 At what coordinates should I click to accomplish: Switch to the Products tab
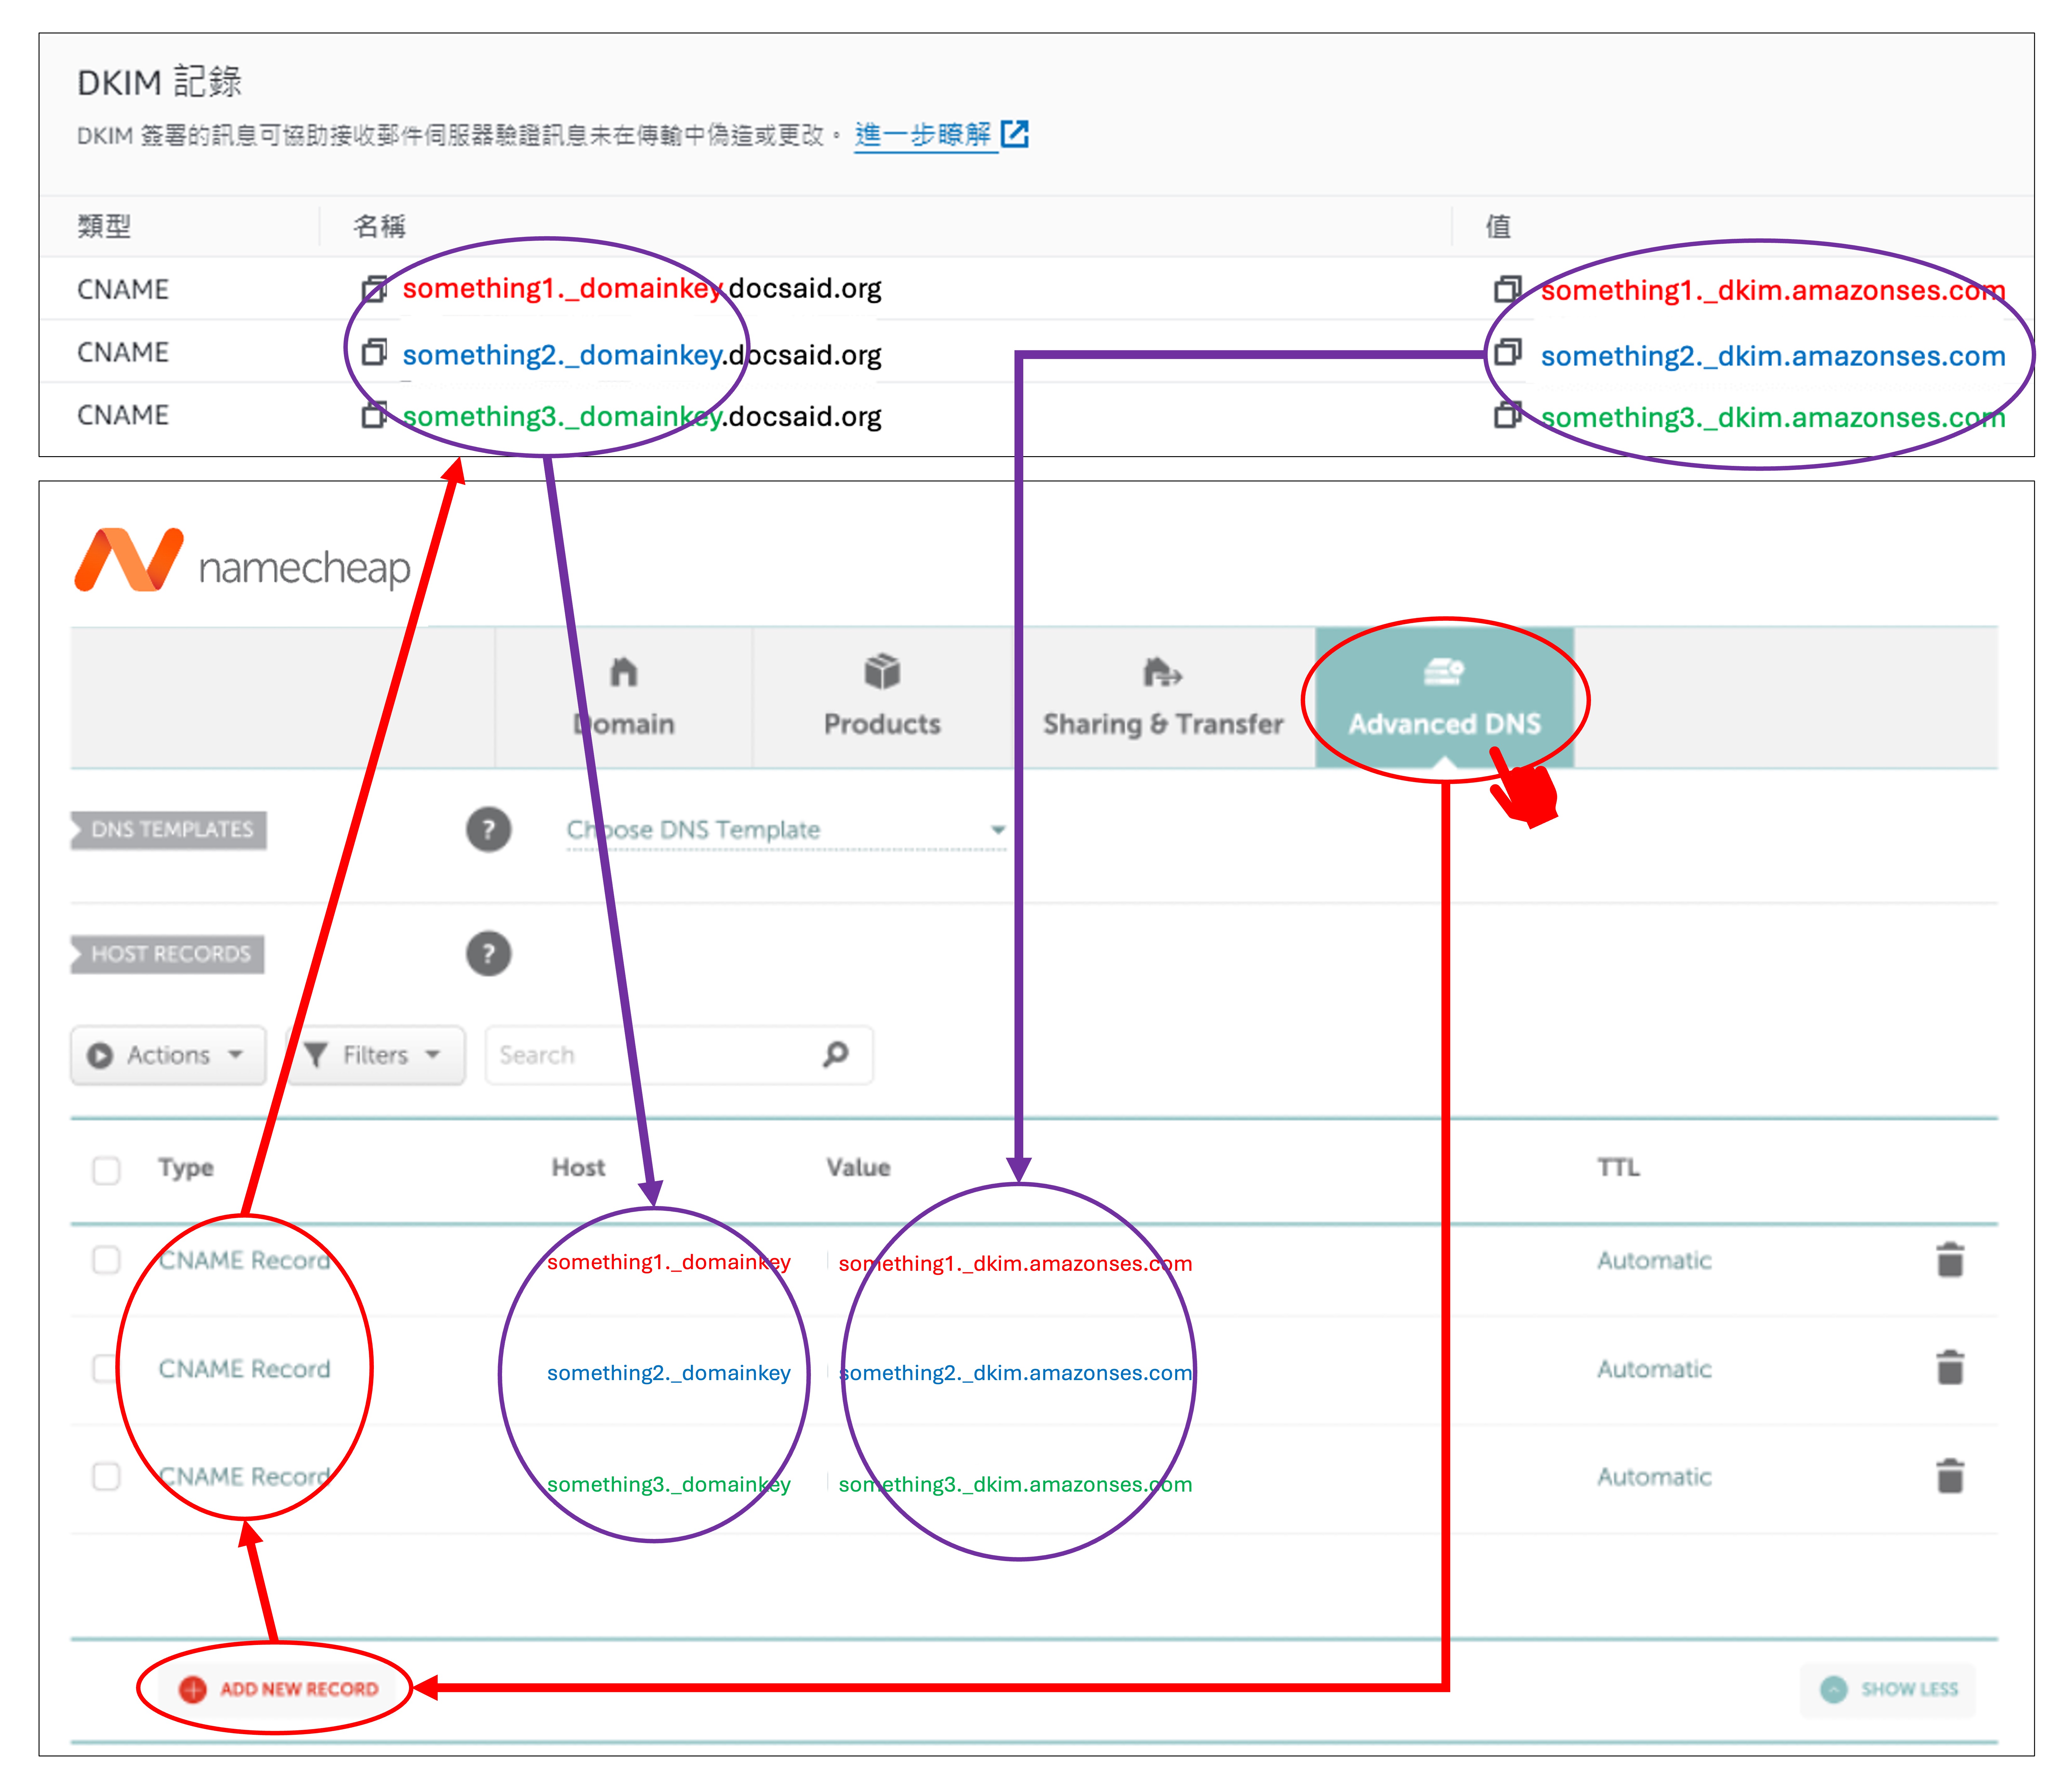[882, 698]
